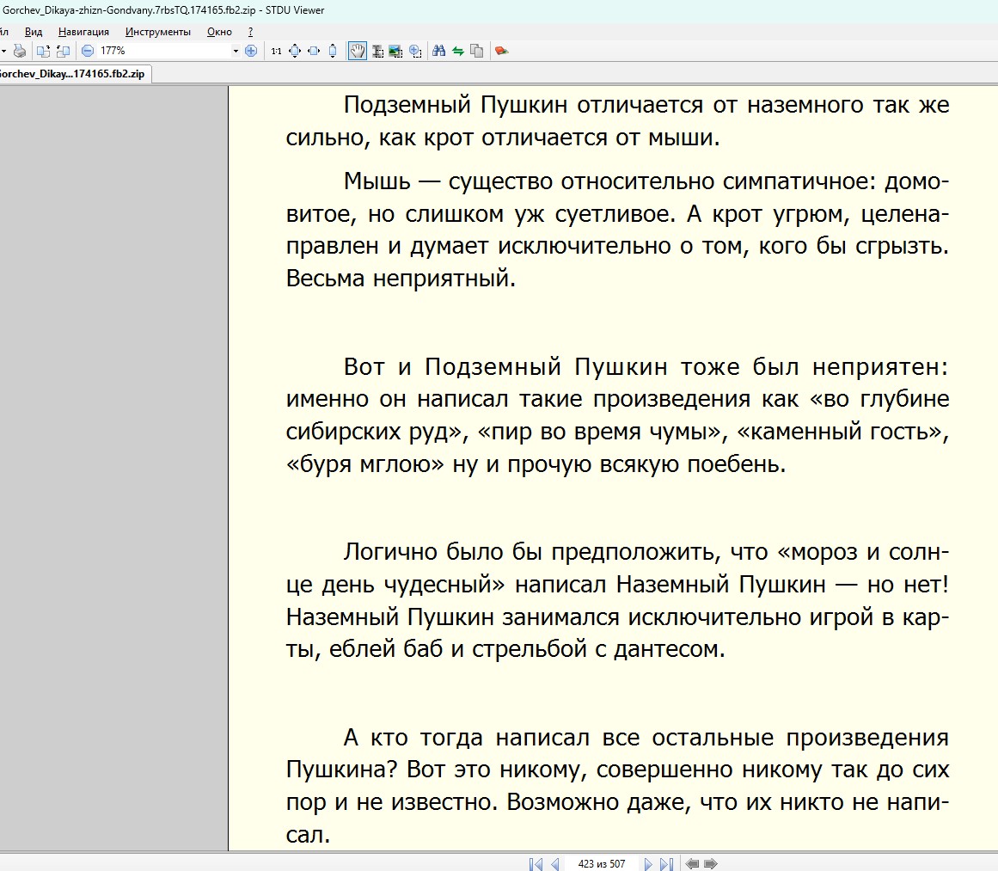Click the red book icon in toolbar
Image resolution: width=998 pixels, height=871 pixels.
501,51
